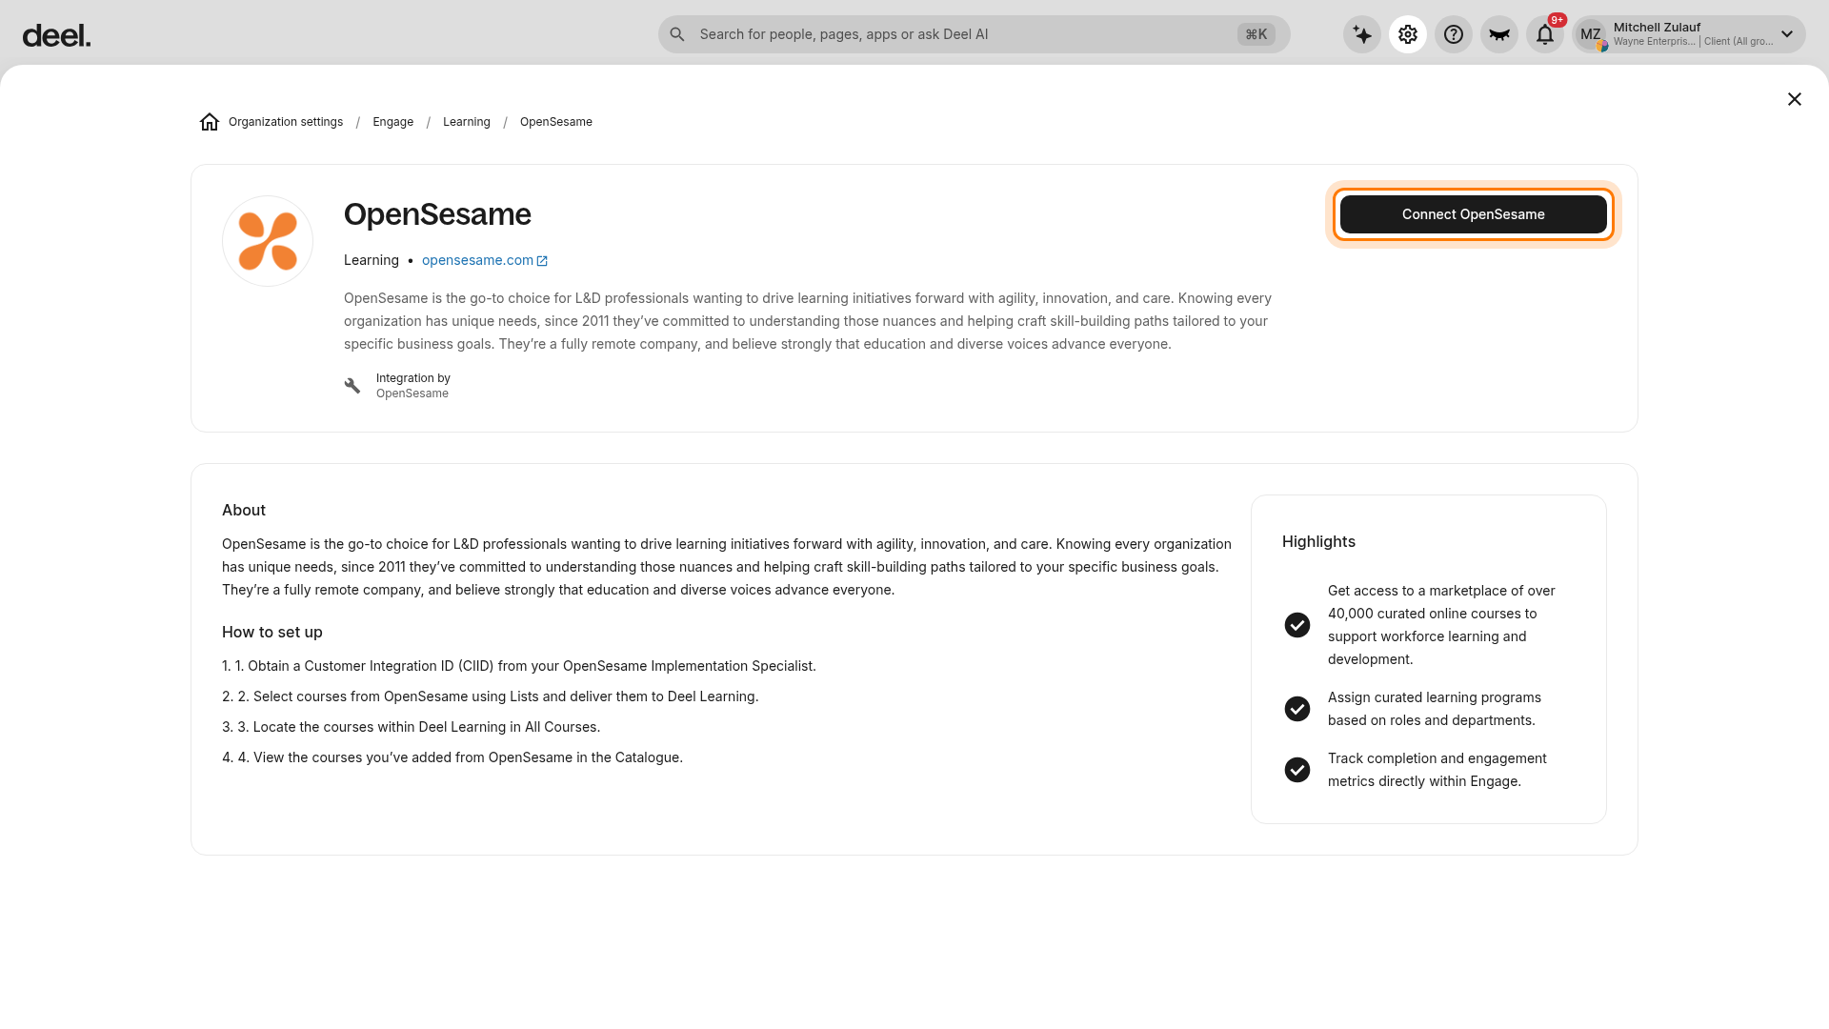
Task: Toggle the hidden-eye privacy icon
Action: (1499, 34)
